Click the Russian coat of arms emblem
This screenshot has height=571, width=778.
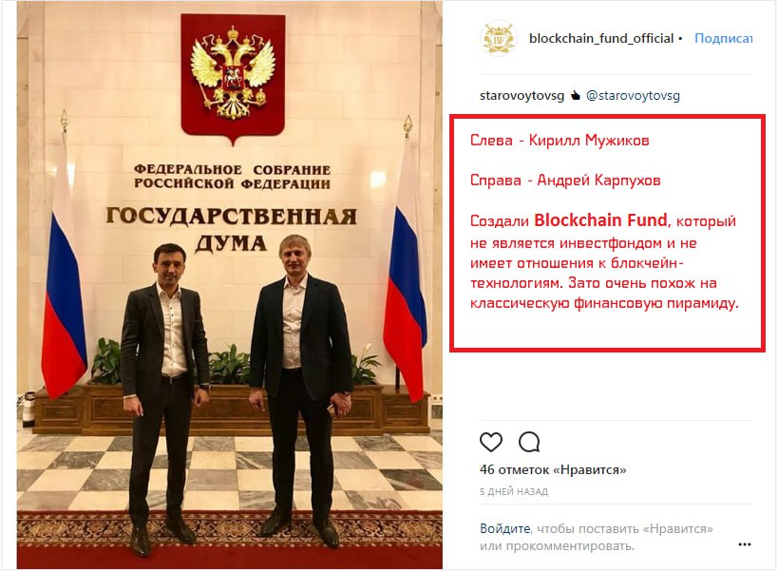[x=233, y=74]
